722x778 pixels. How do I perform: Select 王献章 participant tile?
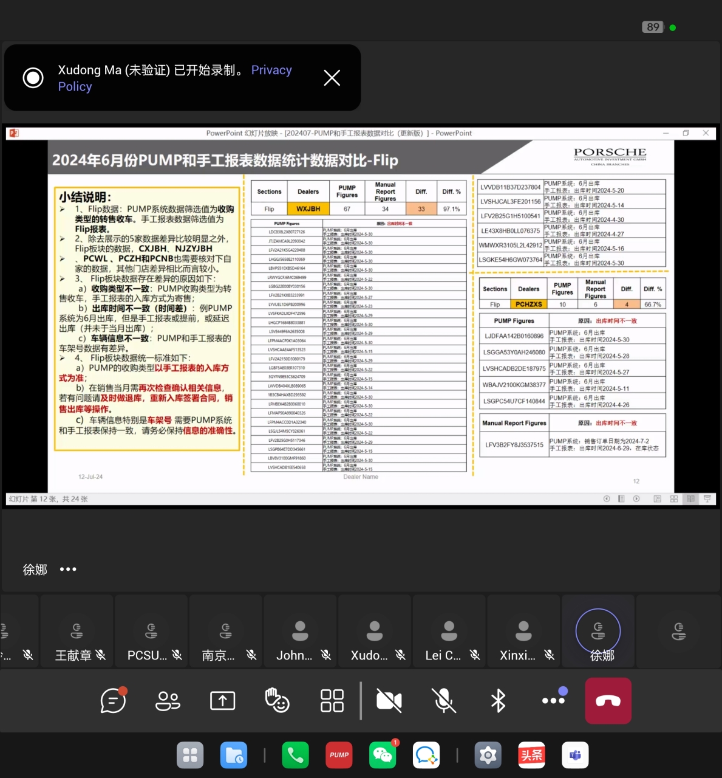tap(77, 632)
